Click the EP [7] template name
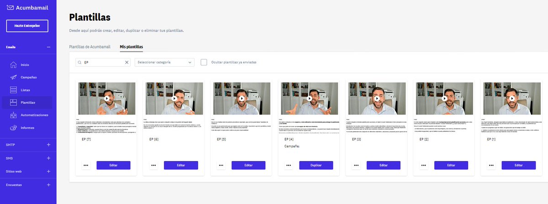 tap(87, 139)
